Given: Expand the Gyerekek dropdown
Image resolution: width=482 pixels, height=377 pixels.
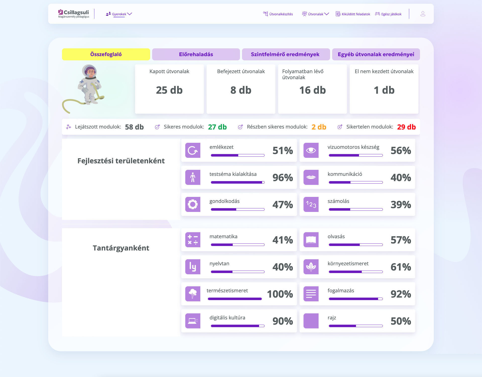Looking at the screenshot, I should click(x=119, y=14).
